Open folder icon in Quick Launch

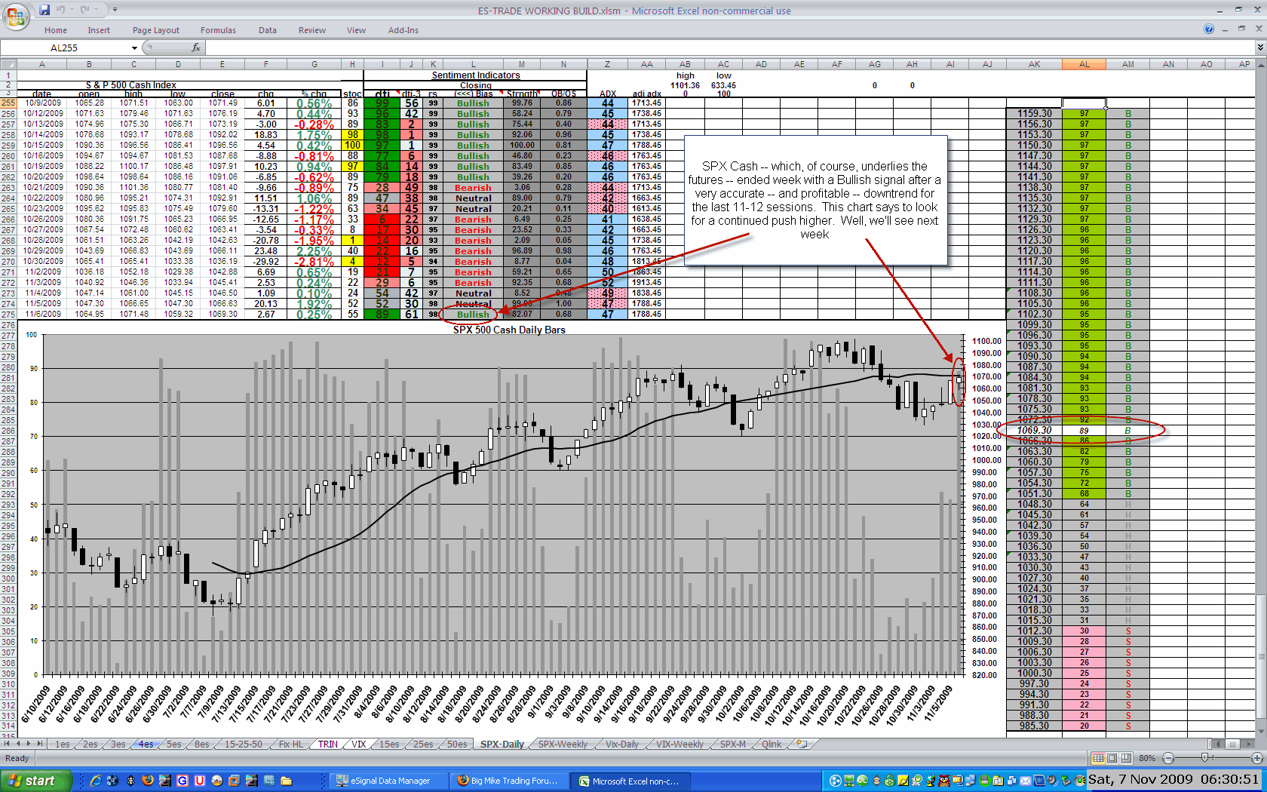tap(287, 781)
